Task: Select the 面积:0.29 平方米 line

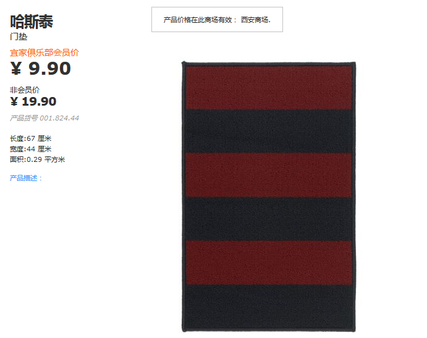Action: (37, 159)
